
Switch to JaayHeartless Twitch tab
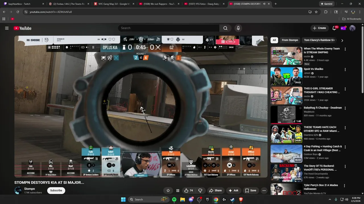click(23, 4)
